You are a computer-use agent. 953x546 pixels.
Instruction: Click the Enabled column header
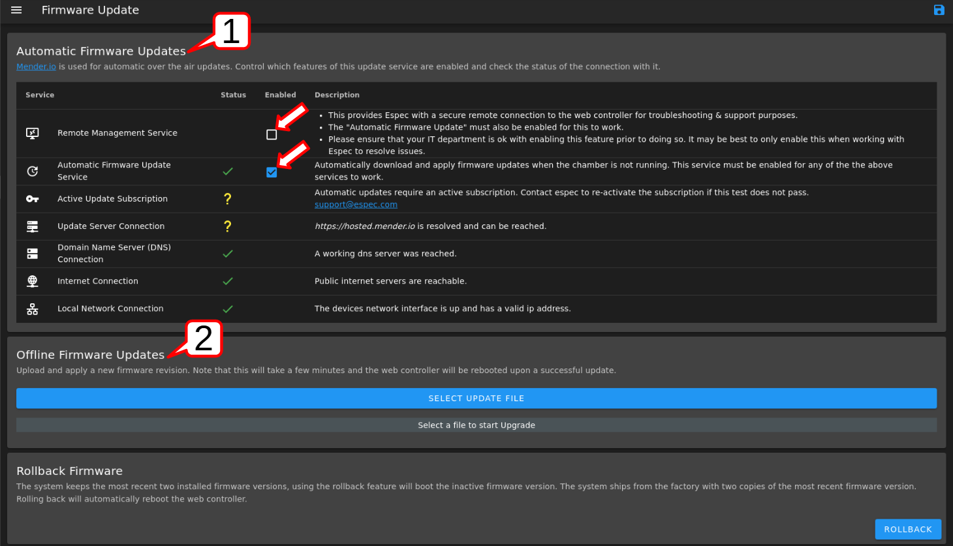(x=280, y=95)
